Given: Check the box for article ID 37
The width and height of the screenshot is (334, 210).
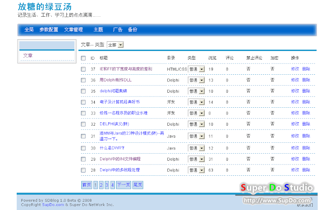Looking at the screenshot, I should point(83,69).
